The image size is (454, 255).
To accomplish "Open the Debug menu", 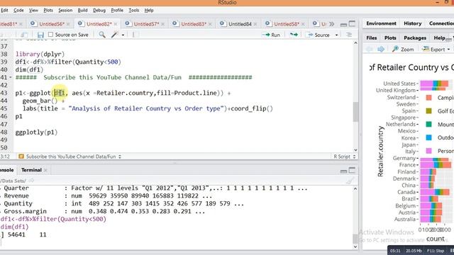I will 99,11.
